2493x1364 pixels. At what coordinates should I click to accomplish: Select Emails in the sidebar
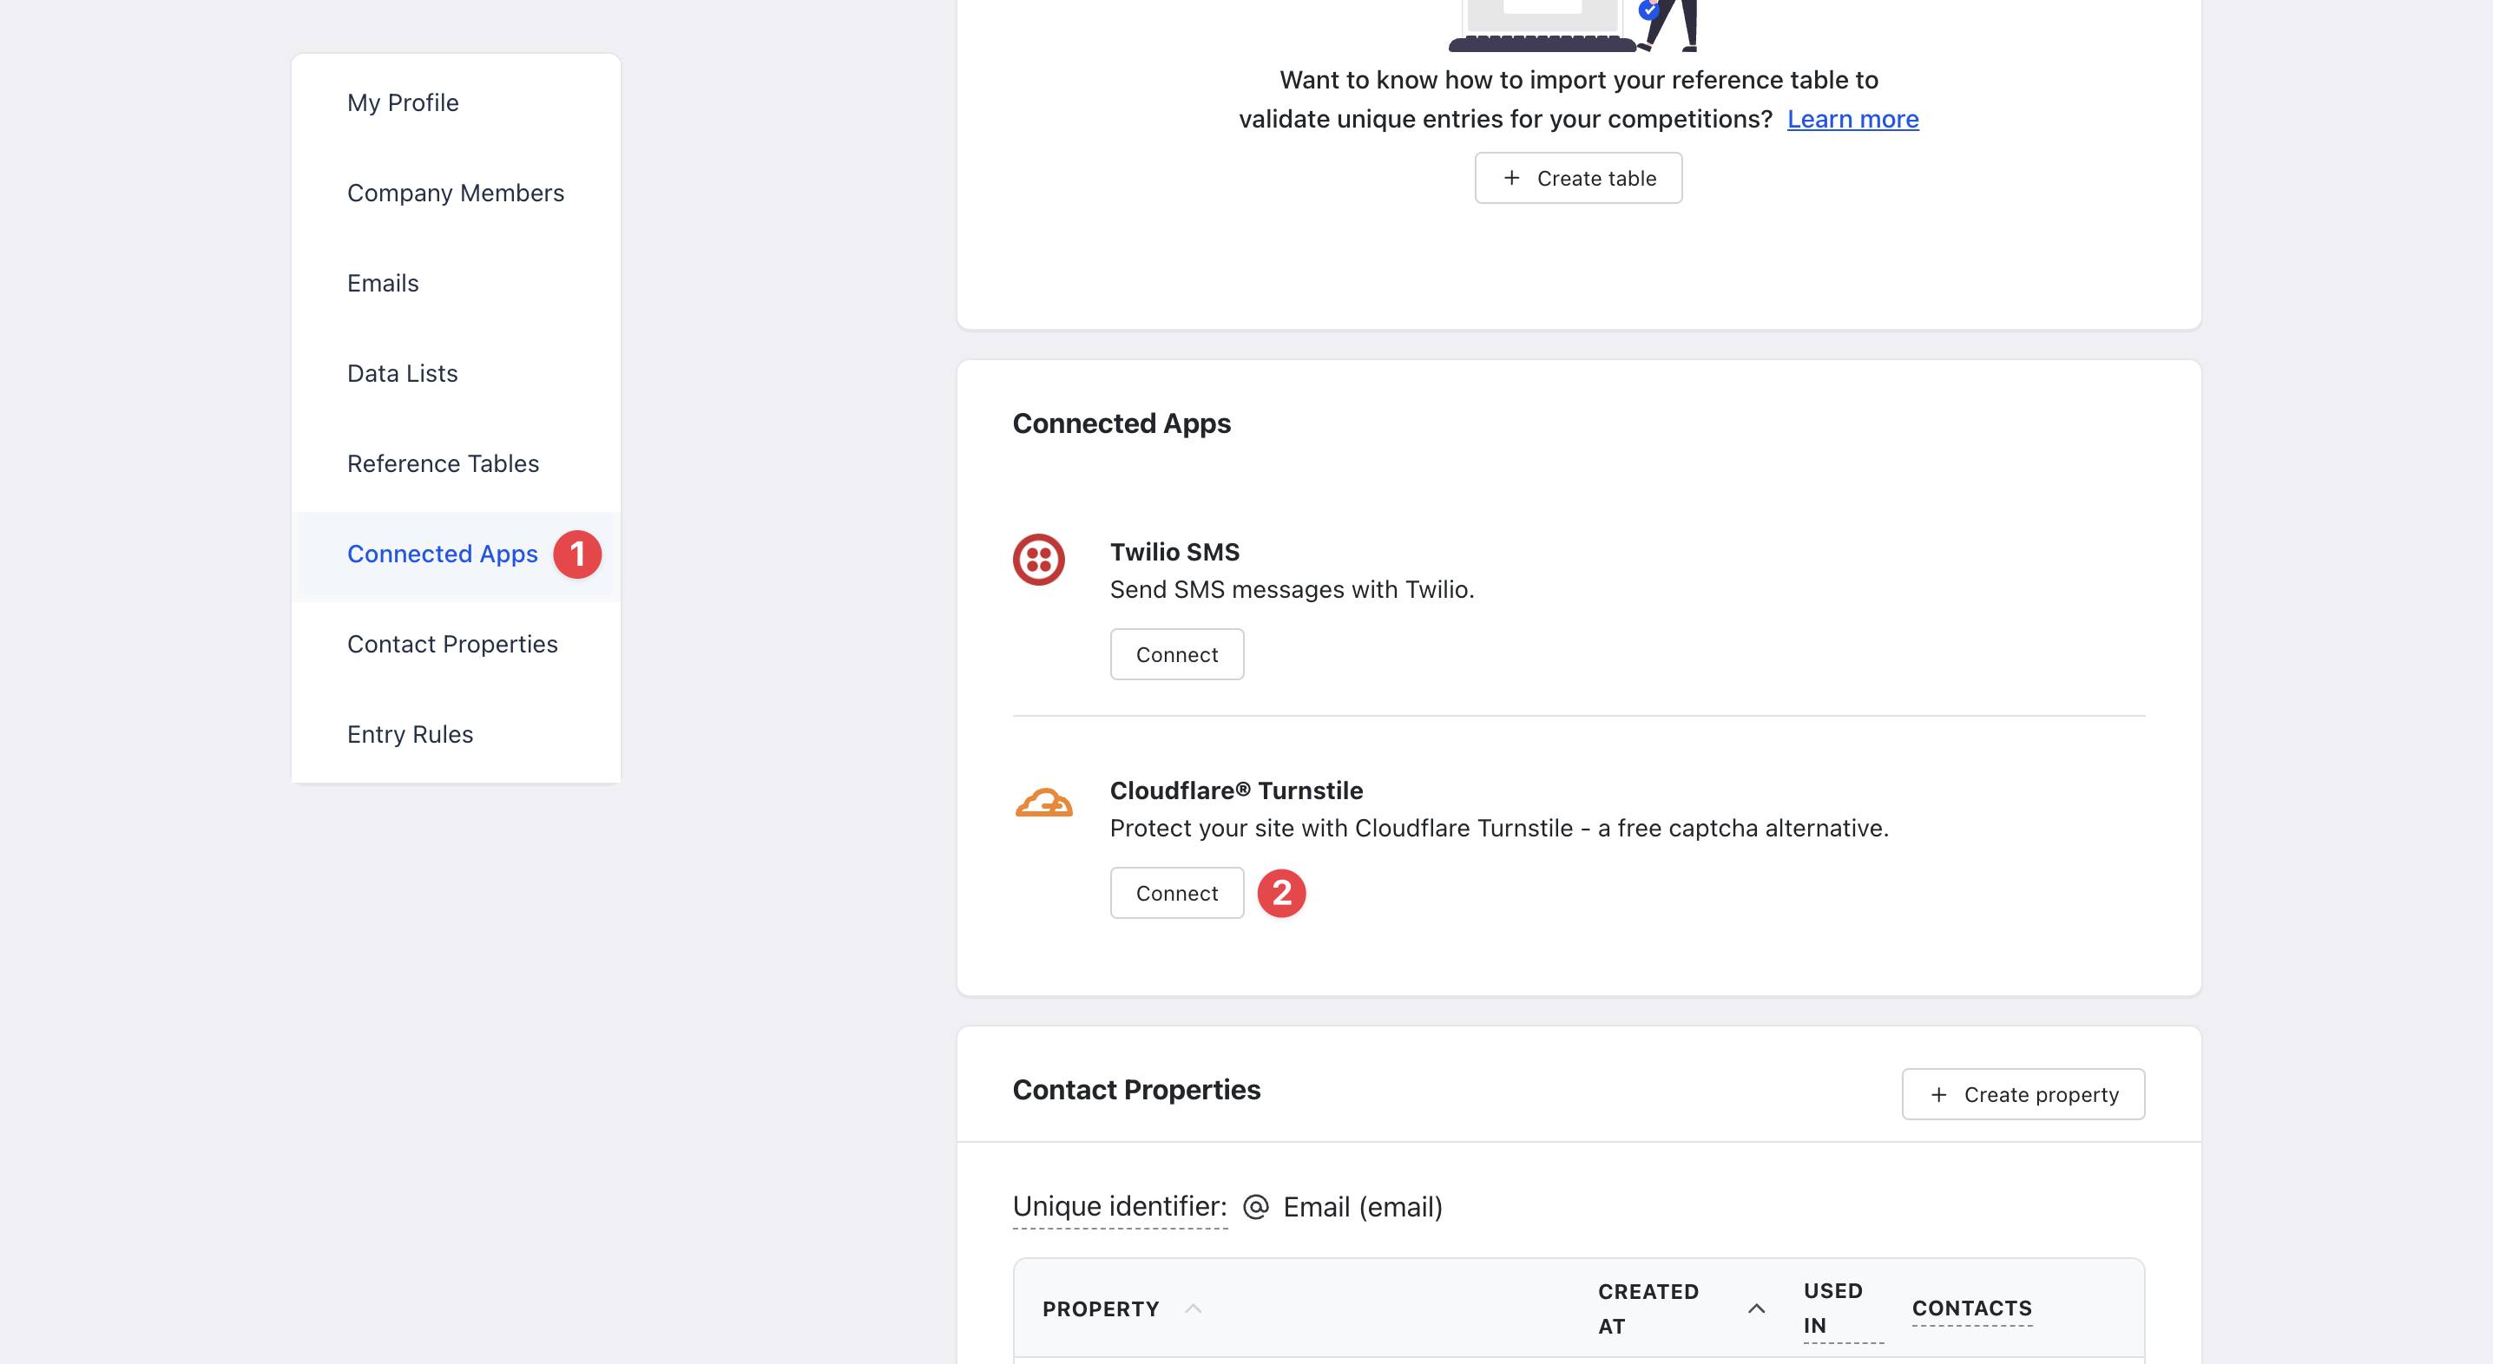coord(382,283)
